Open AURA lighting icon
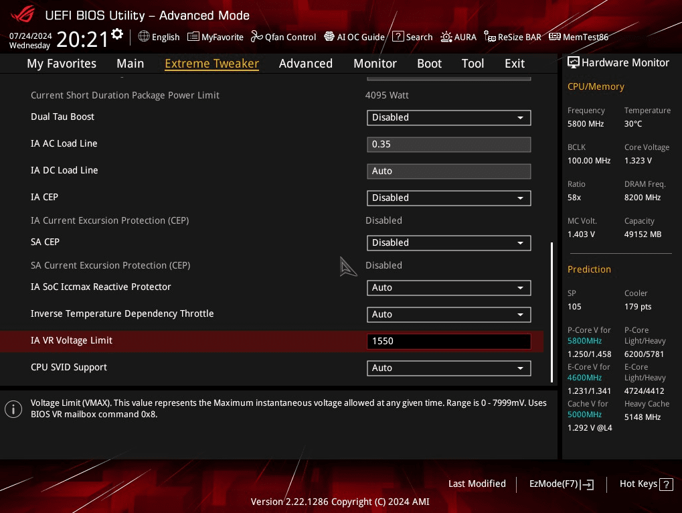The height and width of the screenshot is (513, 682). pyautogui.click(x=446, y=37)
